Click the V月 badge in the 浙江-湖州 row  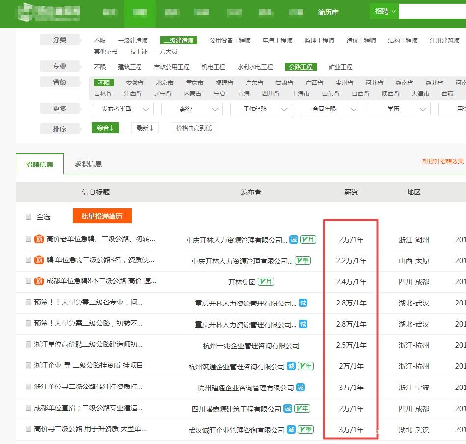[x=308, y=240]
